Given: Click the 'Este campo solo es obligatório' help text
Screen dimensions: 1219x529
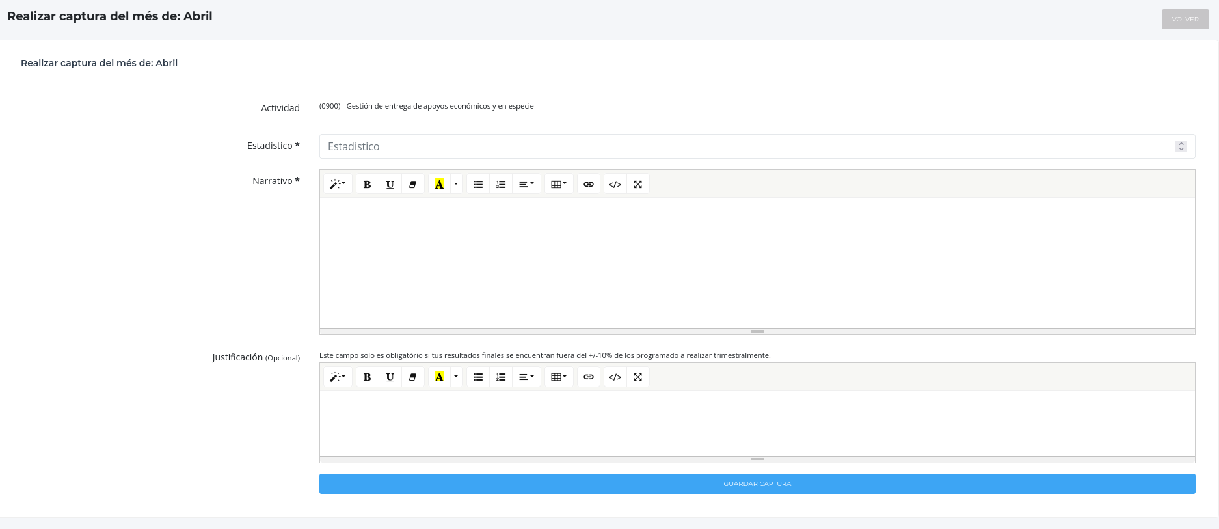Looking at the screenshot, I should click(x=544, y=355).
